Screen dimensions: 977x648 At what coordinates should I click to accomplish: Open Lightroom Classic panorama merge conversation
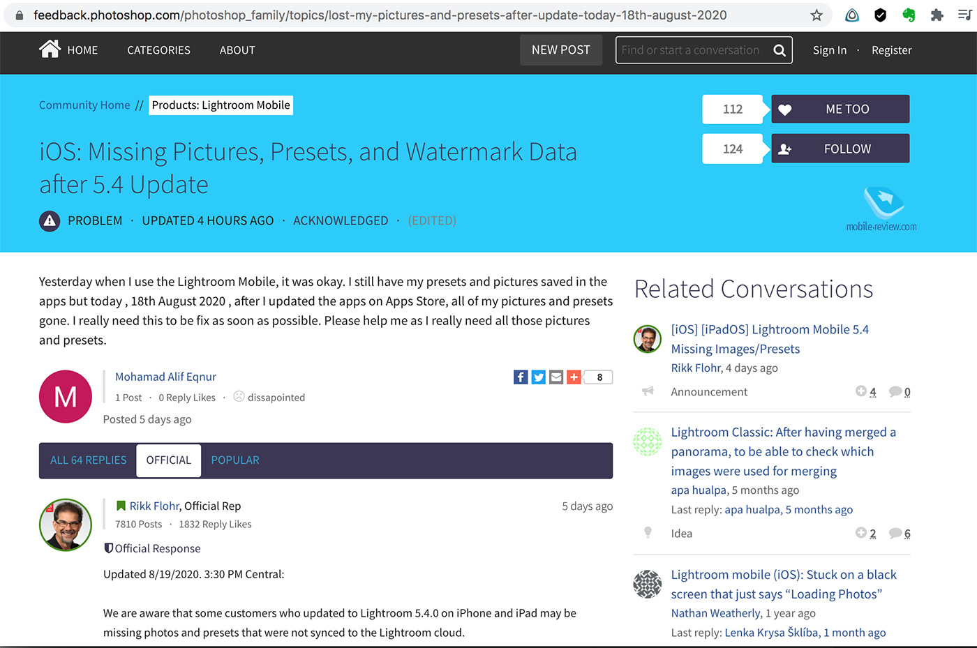tap(784, 451)
